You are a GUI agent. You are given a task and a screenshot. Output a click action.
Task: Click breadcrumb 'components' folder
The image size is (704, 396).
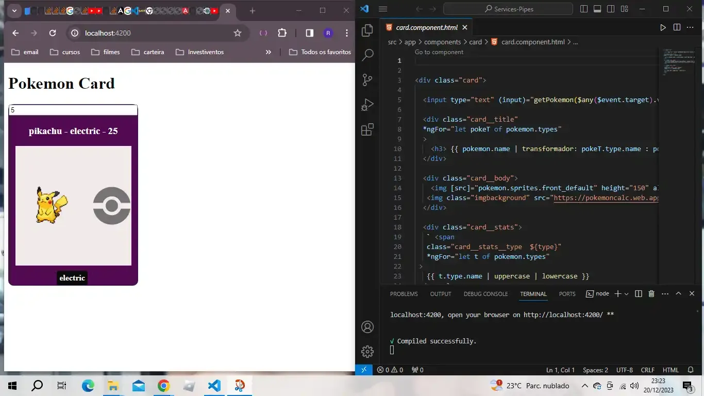[x=442, y=42]
